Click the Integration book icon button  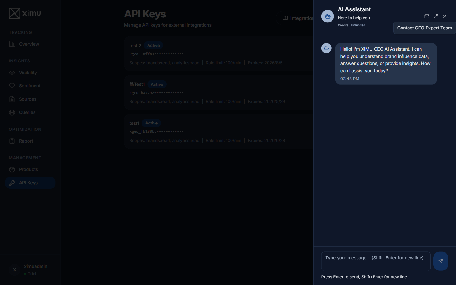point(285,18)
